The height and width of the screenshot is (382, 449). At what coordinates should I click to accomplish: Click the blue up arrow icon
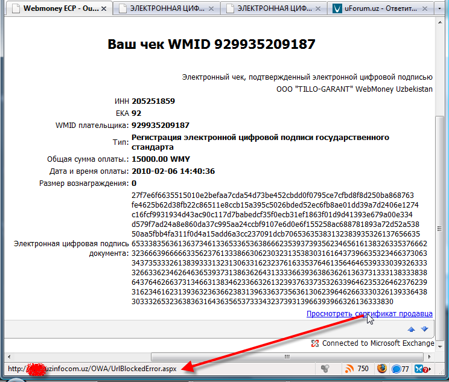click(x=411, y=329)
